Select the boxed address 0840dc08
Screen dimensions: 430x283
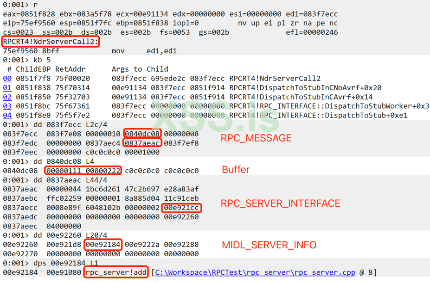(142, 134)
